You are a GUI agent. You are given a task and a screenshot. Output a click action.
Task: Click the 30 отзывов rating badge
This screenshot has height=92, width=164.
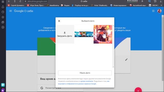click(132, 1)
